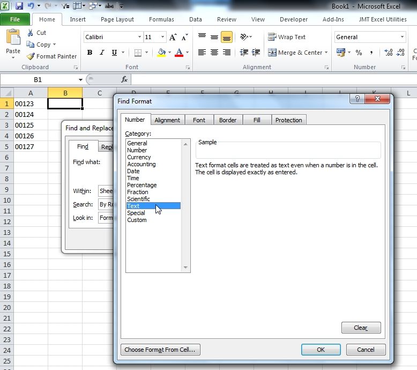Open the Fill tab in Find Format
This screenshot has height=370, width=417.
[257, 120]
